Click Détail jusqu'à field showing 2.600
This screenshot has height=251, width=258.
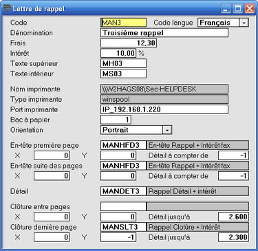233,217
